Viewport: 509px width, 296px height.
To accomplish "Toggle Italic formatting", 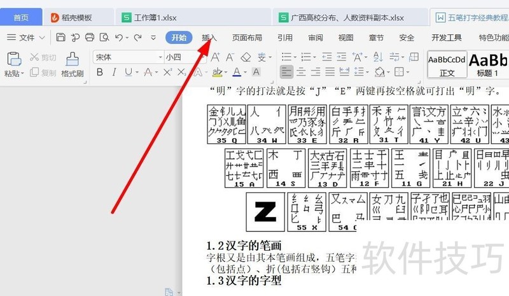I will tap(115, 72).
